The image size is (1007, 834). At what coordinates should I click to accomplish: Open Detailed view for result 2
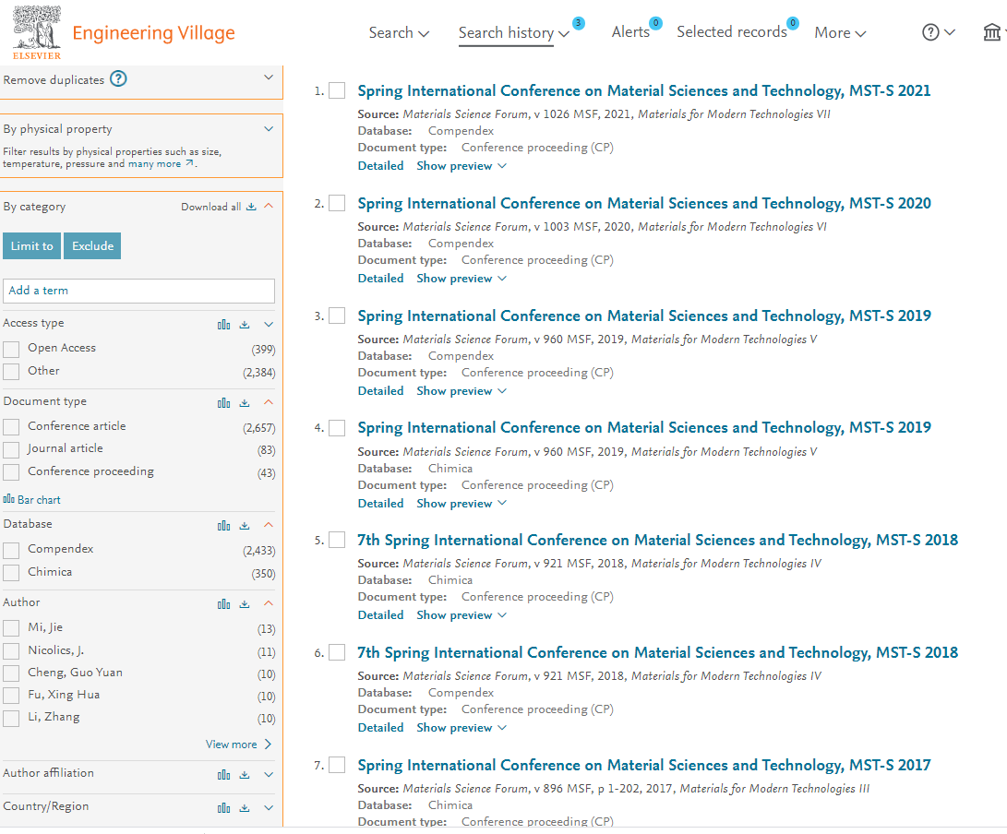point(381,279)
